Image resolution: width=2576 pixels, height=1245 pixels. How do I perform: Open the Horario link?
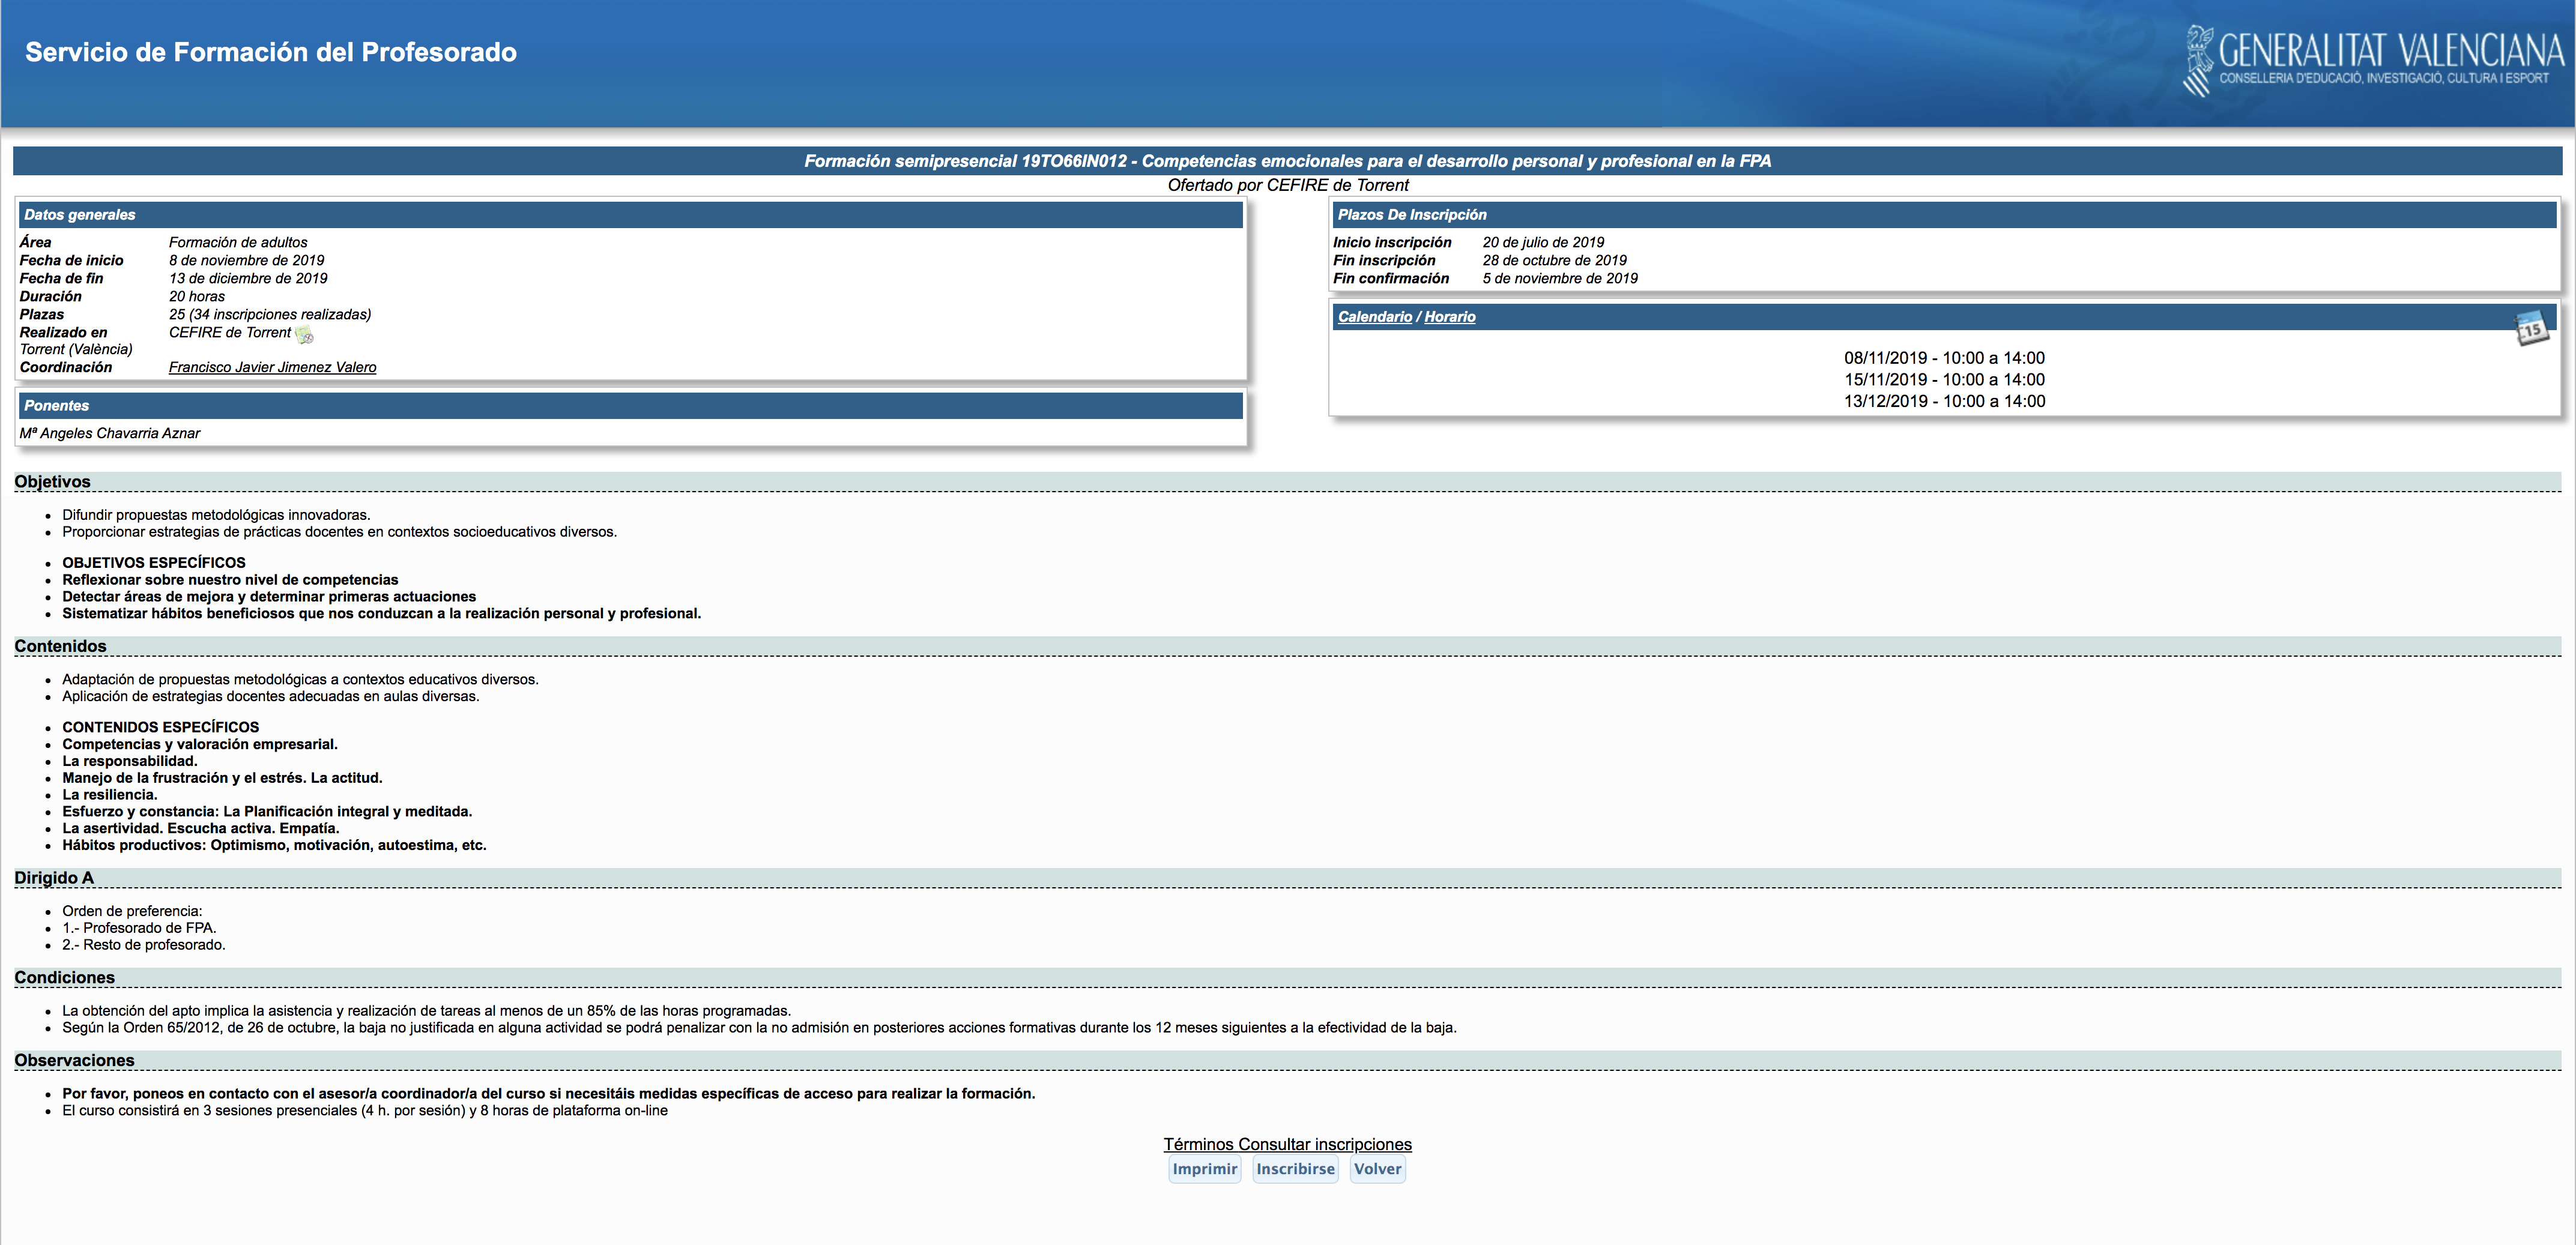tap(1449, 317)
